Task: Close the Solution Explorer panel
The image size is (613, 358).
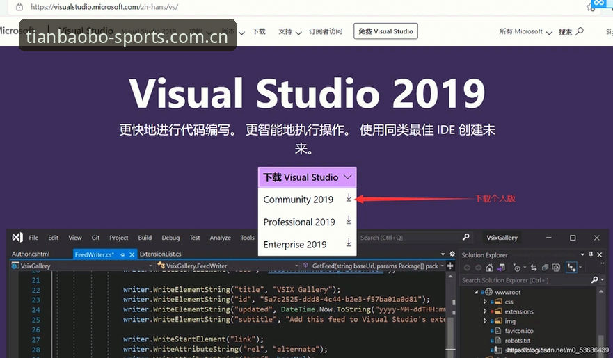Action: pyautogui.click(x=600, y=254)
